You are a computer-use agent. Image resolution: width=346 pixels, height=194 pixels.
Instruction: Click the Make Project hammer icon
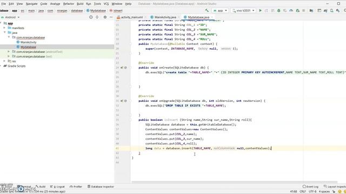[x=207, y=10]
